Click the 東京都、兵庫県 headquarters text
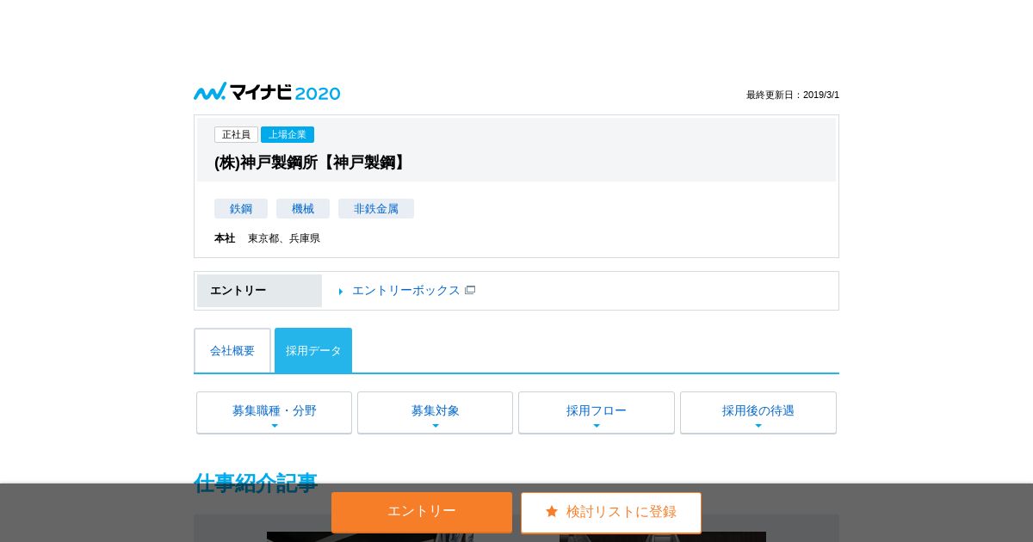This screenshot has height=542, width=1033. [x=284, y=238]
